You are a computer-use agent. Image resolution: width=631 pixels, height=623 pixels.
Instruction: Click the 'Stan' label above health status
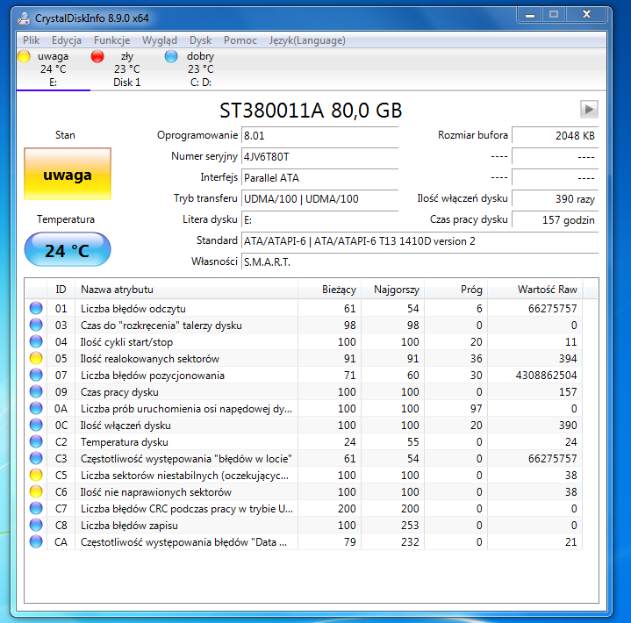click(65, 135)
